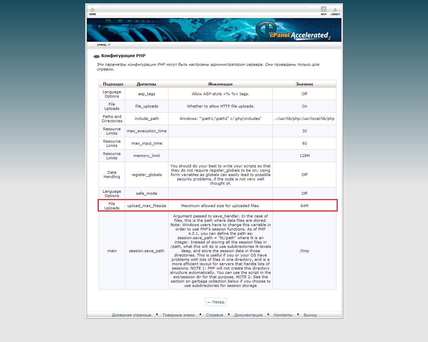428x342 pixels.
Task: Click the Logout user icon
Action: [x=335, y=10]
